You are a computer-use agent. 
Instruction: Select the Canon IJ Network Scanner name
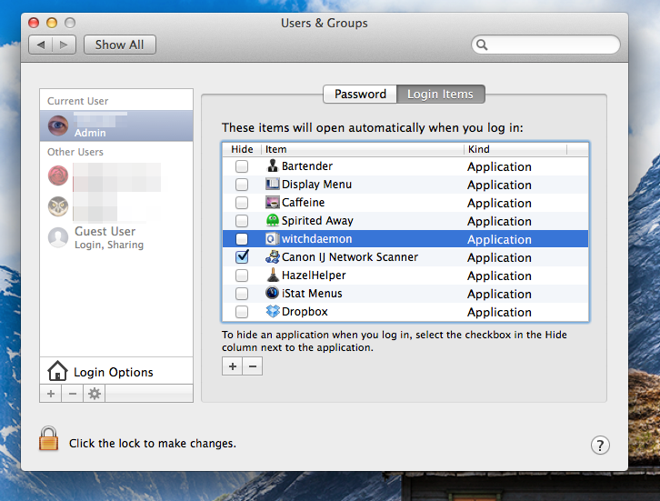tap(350, 257)
